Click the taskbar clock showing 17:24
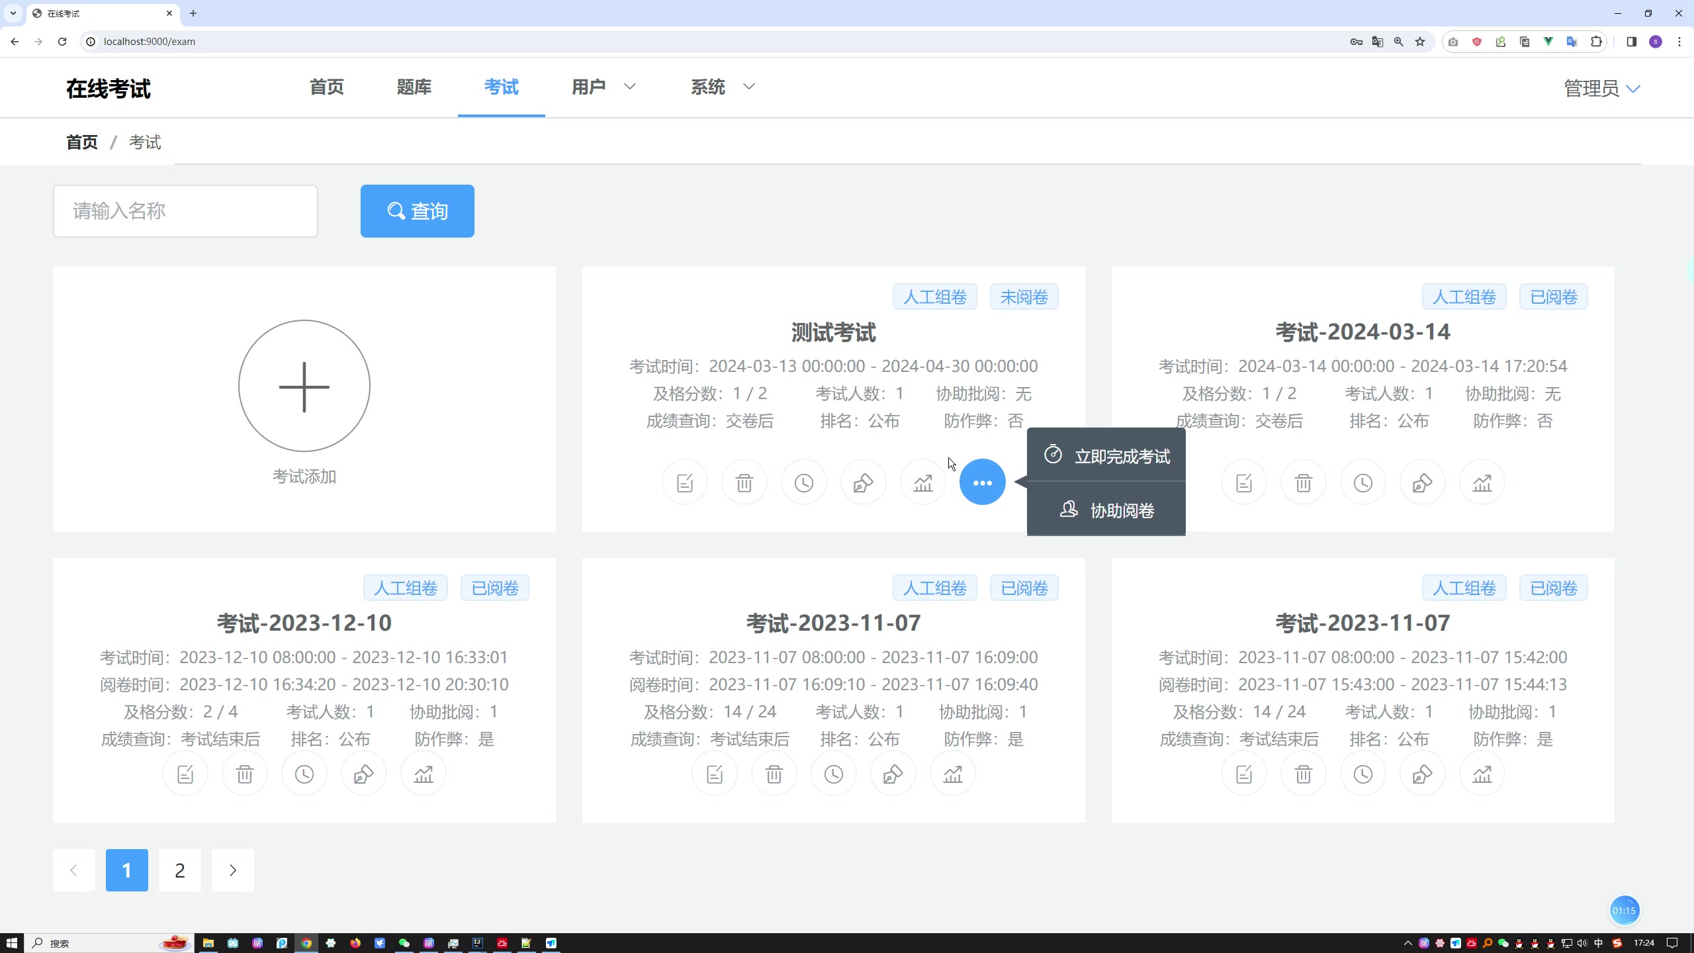The height and width of the screenshot is (953, 1694). (1644, 943)
